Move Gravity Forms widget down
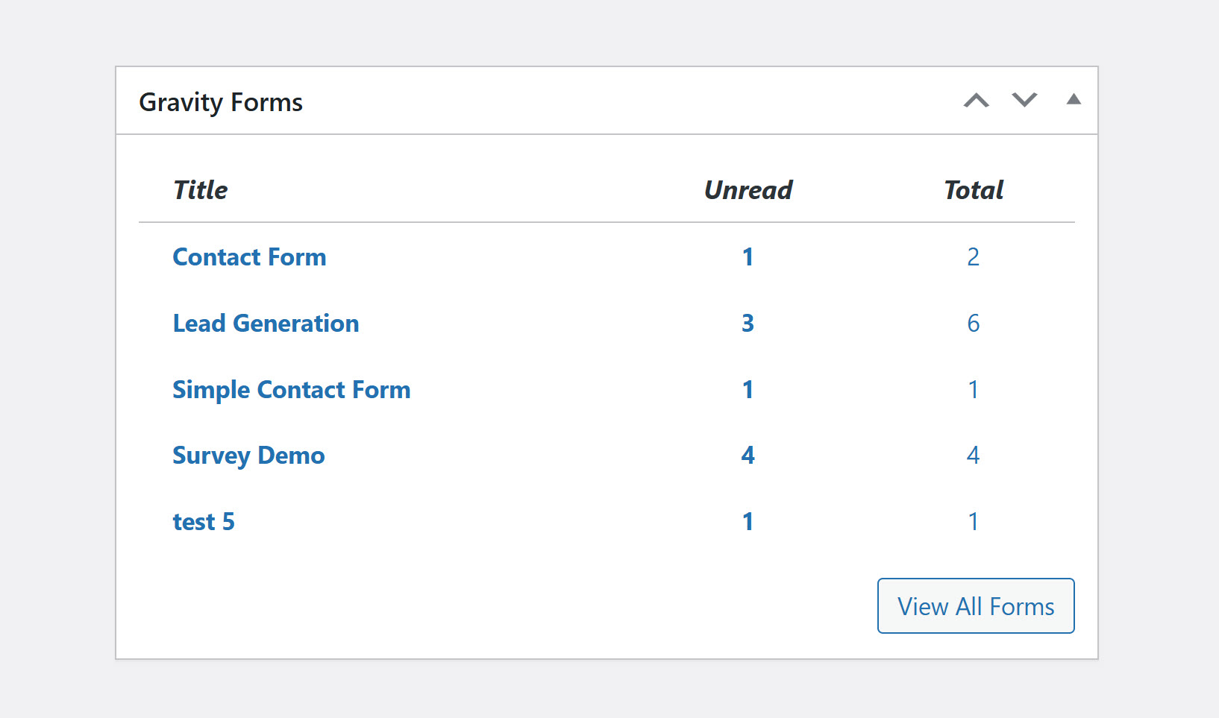 (1024, 101)
